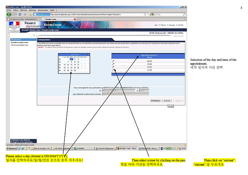Click the 10:00 time slot text
This screenshot has height=175, width=248.
pyautogui.click(x=149, y=64)
